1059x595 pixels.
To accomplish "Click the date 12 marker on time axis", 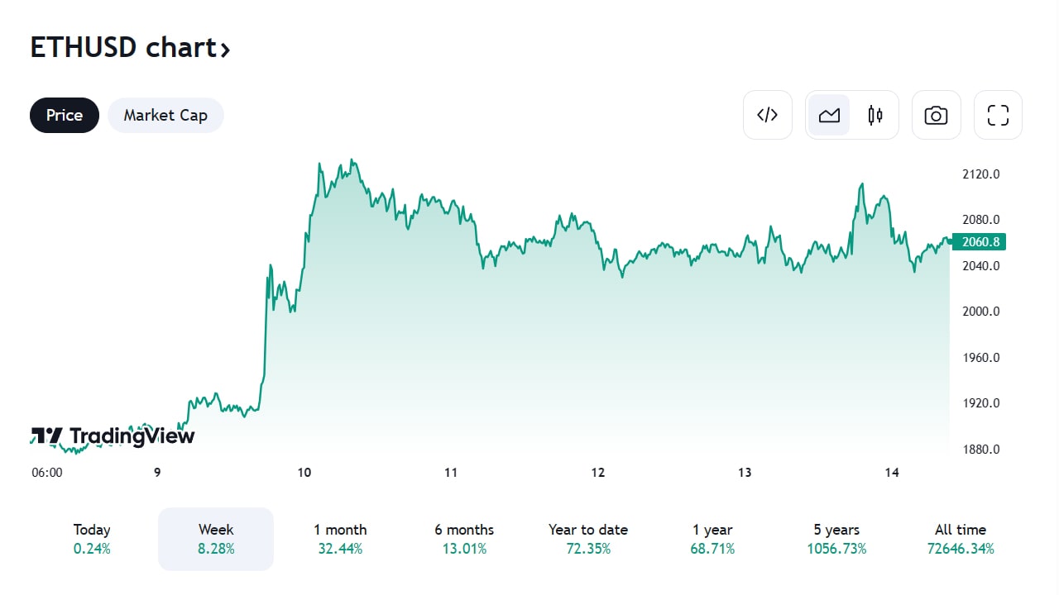I will click(x=598, y=473).
